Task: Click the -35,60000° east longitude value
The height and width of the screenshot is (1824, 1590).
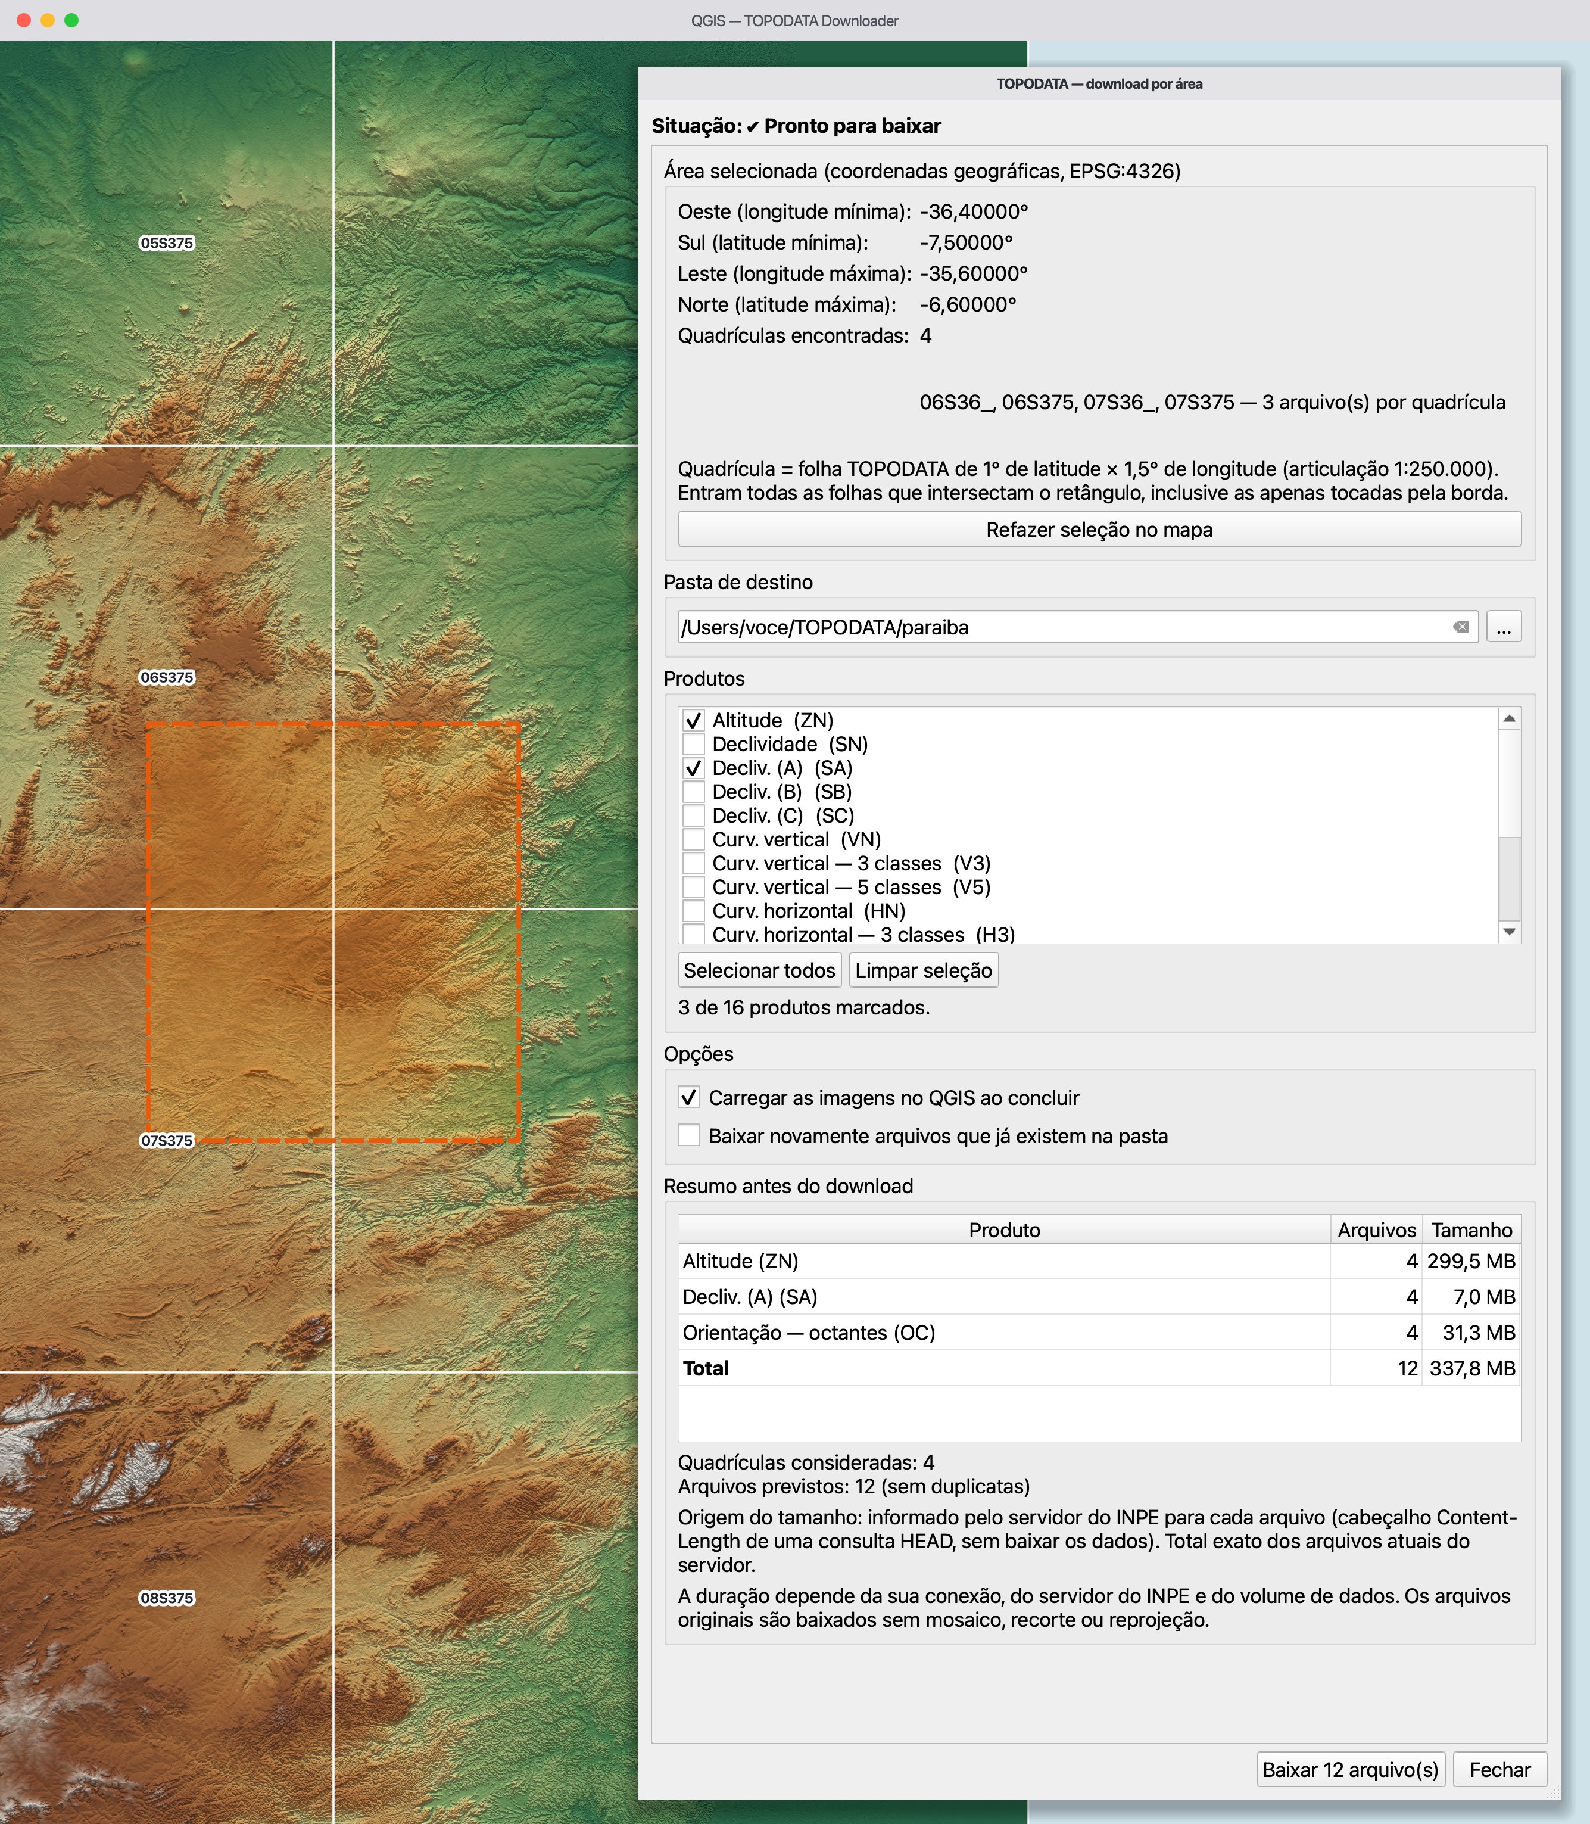Action: (973, 273)
